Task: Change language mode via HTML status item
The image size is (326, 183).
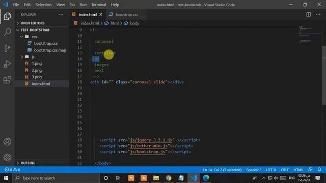Action: (298, 170)
